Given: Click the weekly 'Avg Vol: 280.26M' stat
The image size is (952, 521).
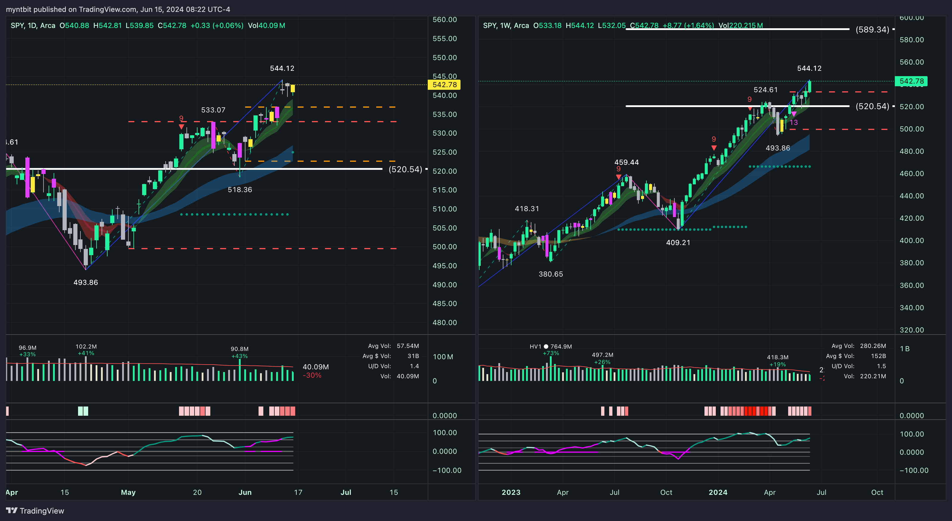Looking at the screenshot, I should pos(858,346).
